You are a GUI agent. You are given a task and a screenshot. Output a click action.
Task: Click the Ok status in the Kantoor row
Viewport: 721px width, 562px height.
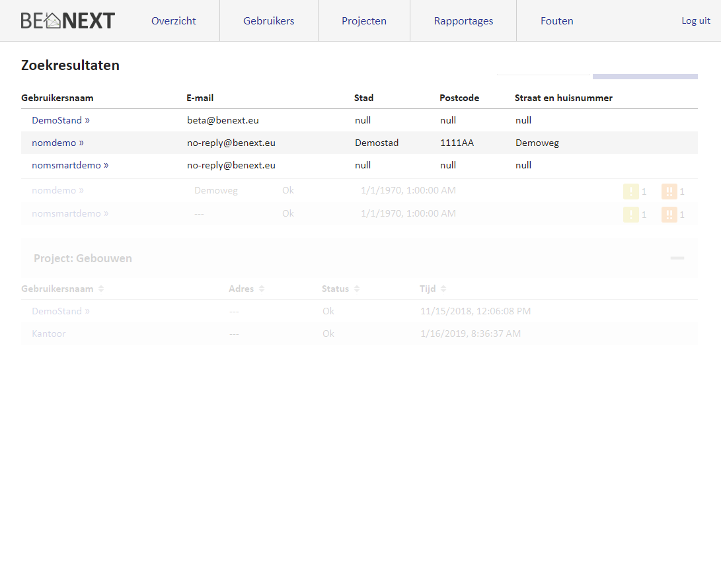point(328,334)
